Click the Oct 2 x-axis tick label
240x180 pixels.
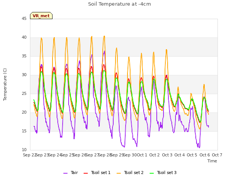(x=154, y=155)
